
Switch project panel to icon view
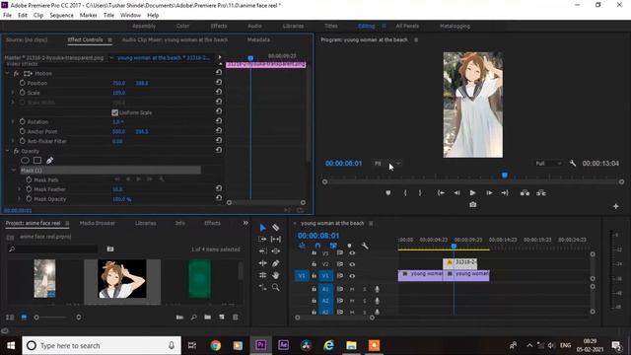tap(24, 318)
